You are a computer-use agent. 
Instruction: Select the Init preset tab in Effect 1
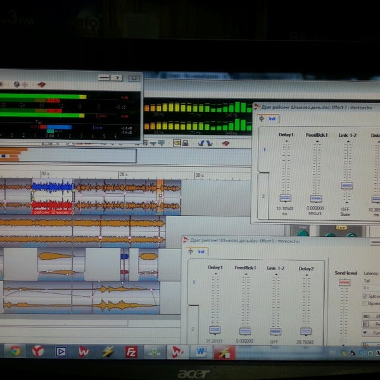tap(201, 251)
